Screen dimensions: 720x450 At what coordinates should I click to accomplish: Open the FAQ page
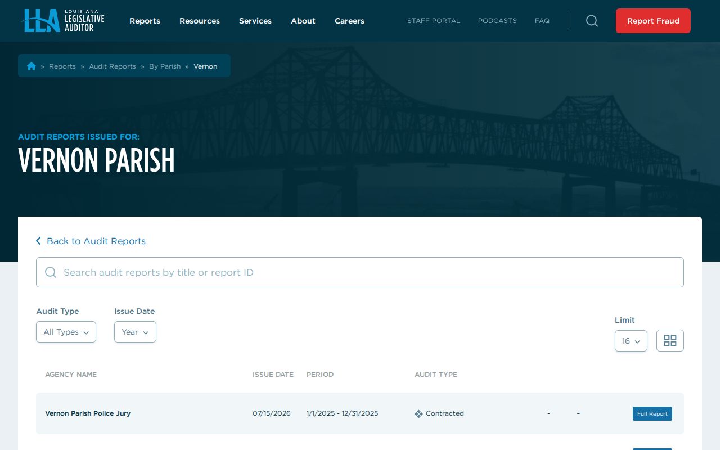pos(542,21)
